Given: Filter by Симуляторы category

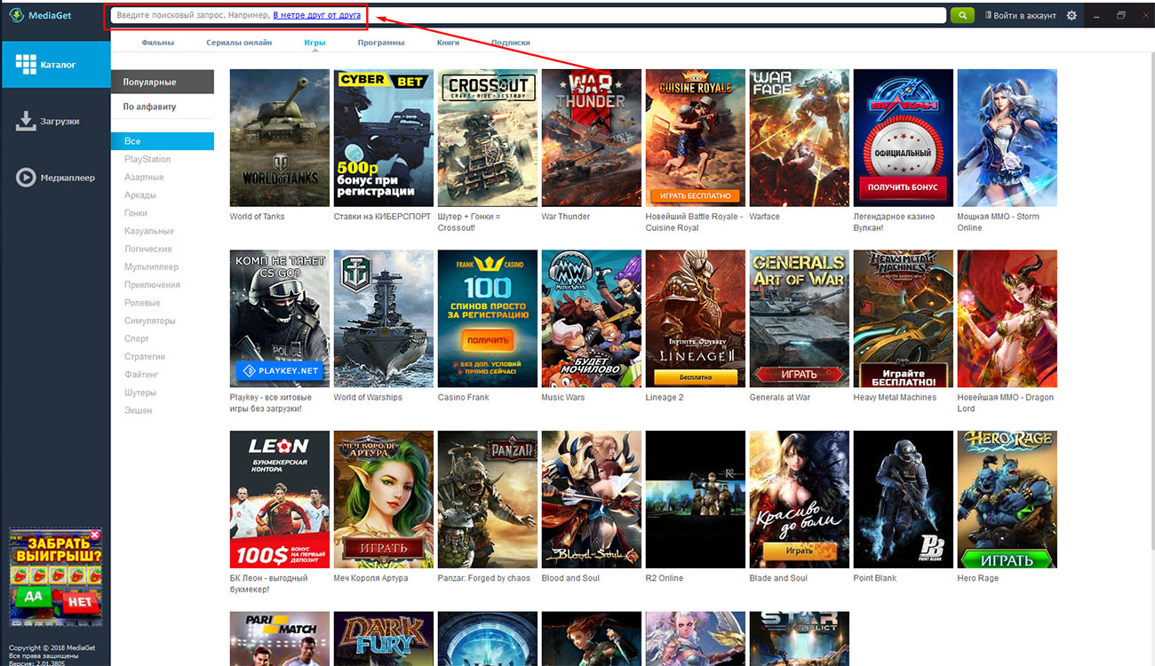Looking at the screenshot, I should 150,321.
